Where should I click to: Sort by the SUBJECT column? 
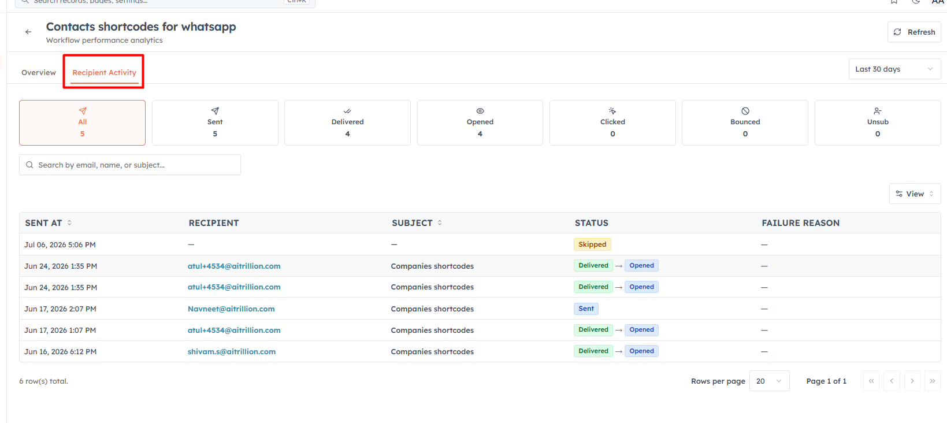417,222
